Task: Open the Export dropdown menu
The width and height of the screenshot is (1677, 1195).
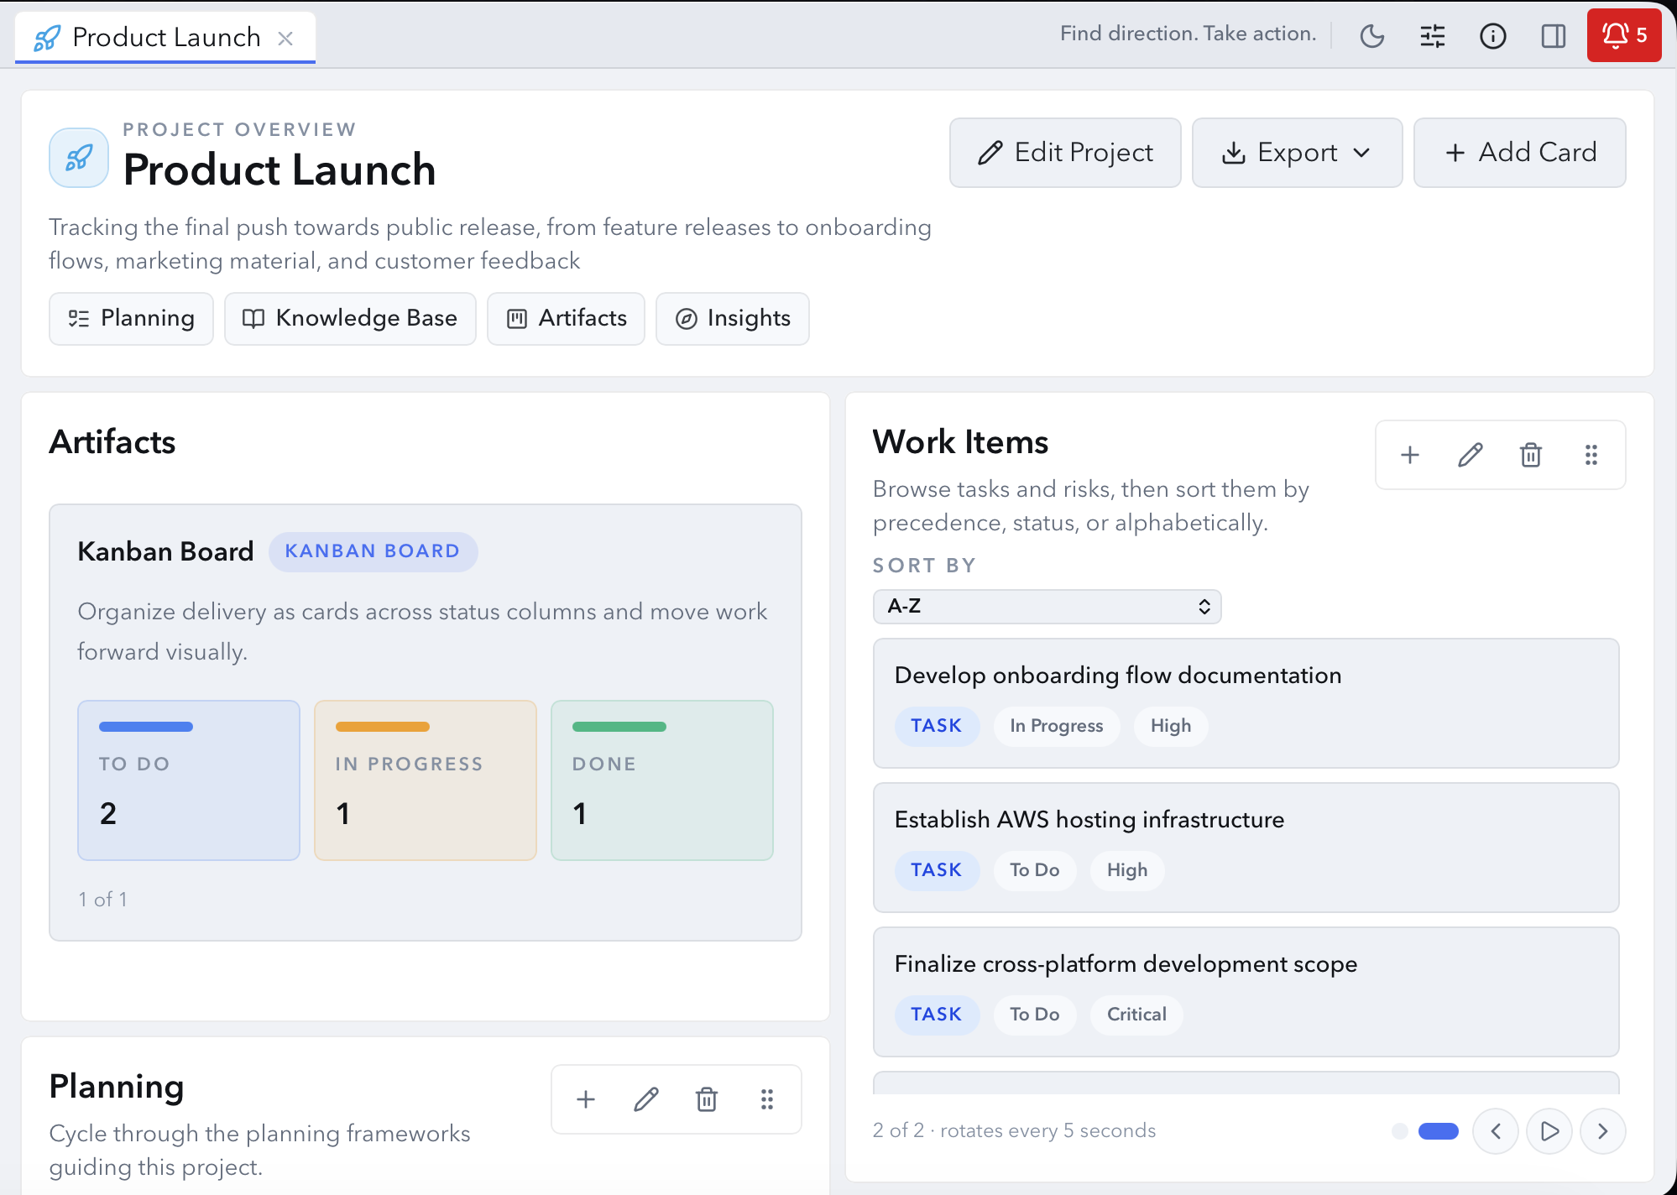Action: 1297,153
